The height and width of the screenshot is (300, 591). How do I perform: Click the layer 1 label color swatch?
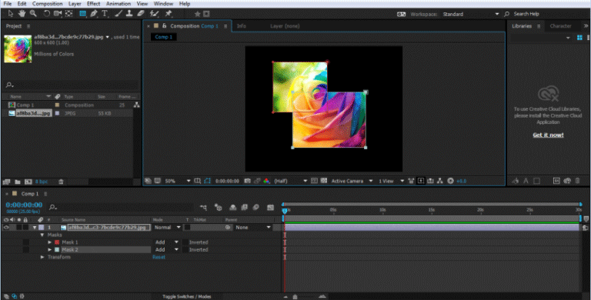pyautogui.click(x=41, y=227)
